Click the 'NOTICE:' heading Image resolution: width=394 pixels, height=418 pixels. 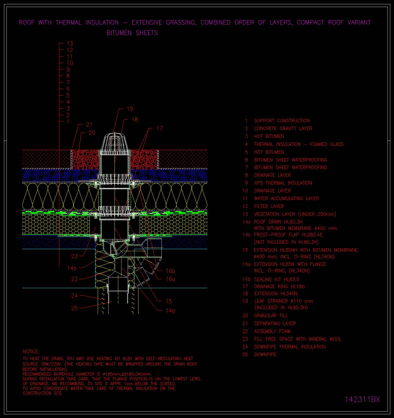click(x=31, y=352)
